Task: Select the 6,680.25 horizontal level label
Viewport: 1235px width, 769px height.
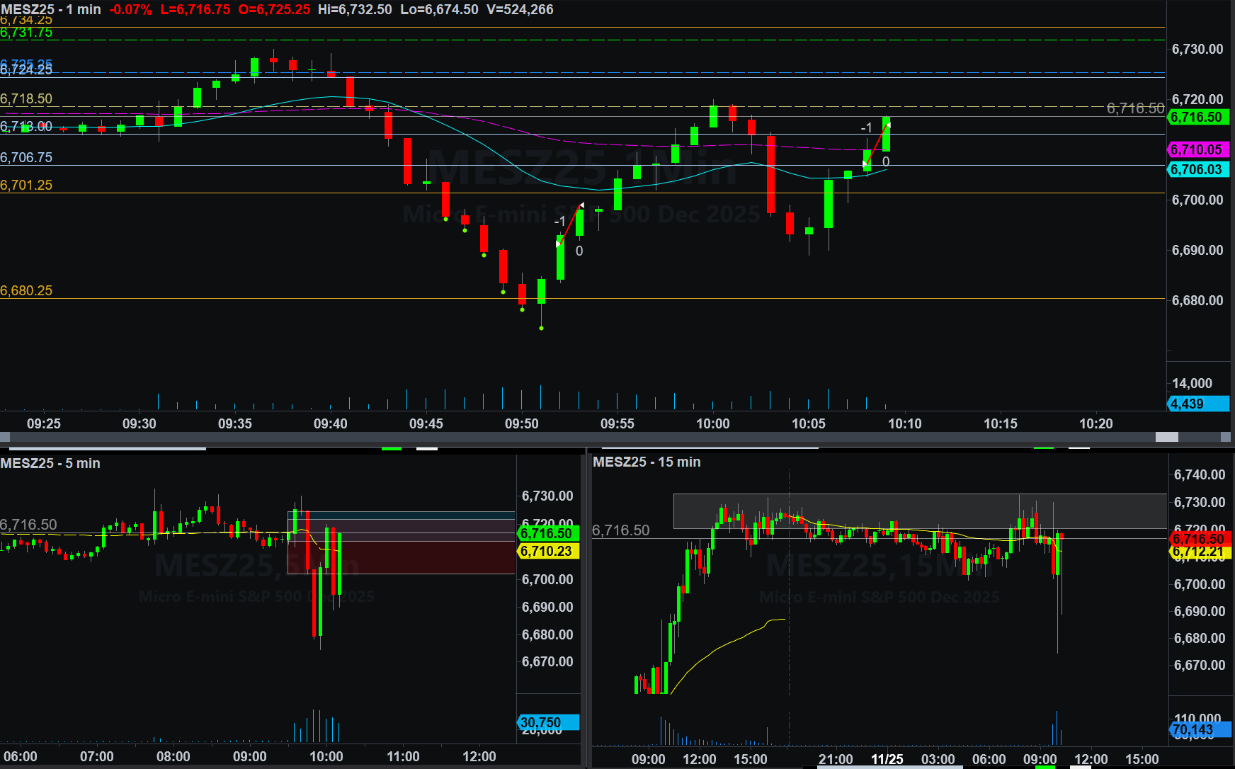Action: pyautogui.click(x=26, y=291)
